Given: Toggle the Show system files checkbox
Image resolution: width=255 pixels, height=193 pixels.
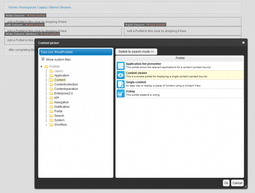Looking at the screenshot, I should click(43, 59).
